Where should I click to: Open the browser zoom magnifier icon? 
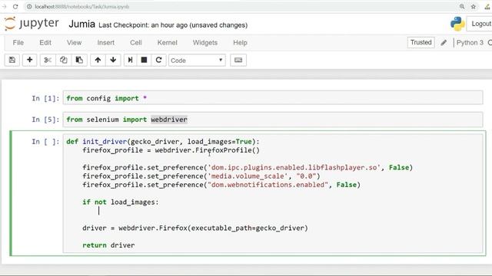[x=462, y=7]
